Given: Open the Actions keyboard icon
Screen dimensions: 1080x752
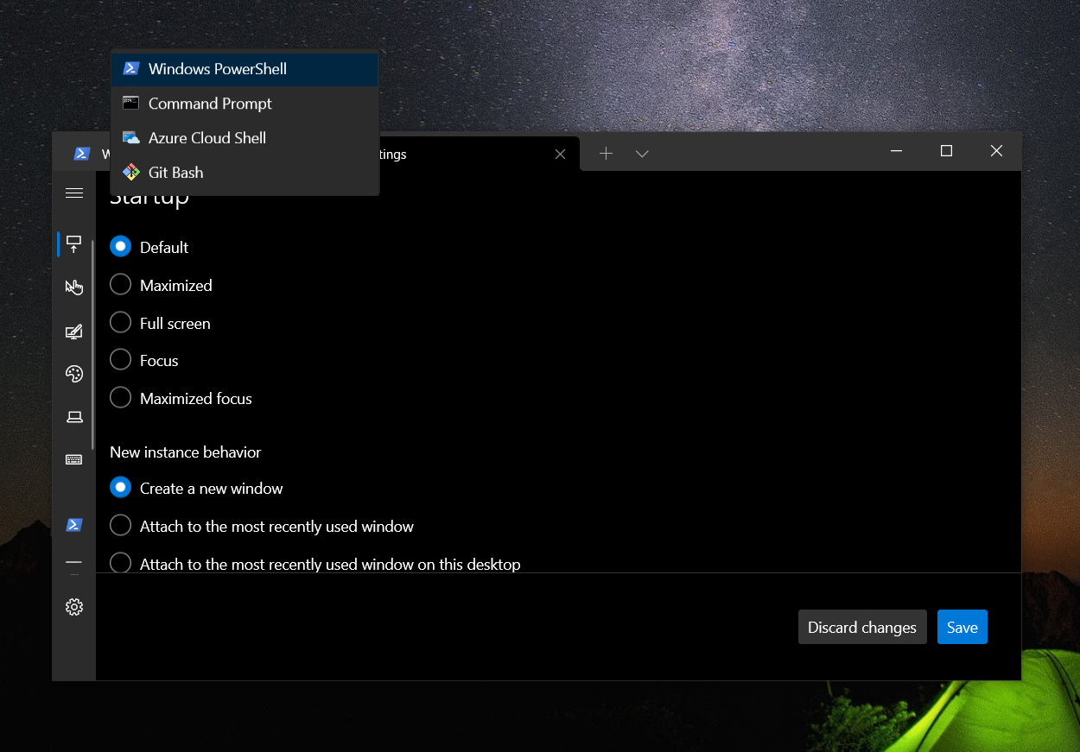Looking at the screenshot, I should point(74,459).
